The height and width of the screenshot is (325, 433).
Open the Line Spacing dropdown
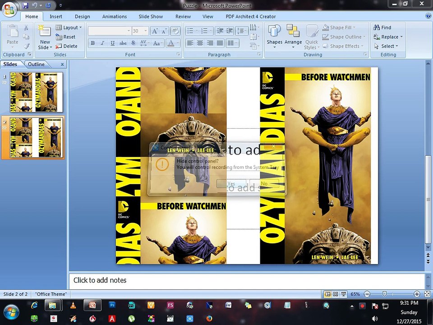point(241,31)
